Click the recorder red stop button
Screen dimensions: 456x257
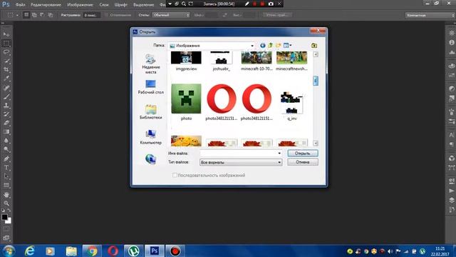(x=262, y=4)
